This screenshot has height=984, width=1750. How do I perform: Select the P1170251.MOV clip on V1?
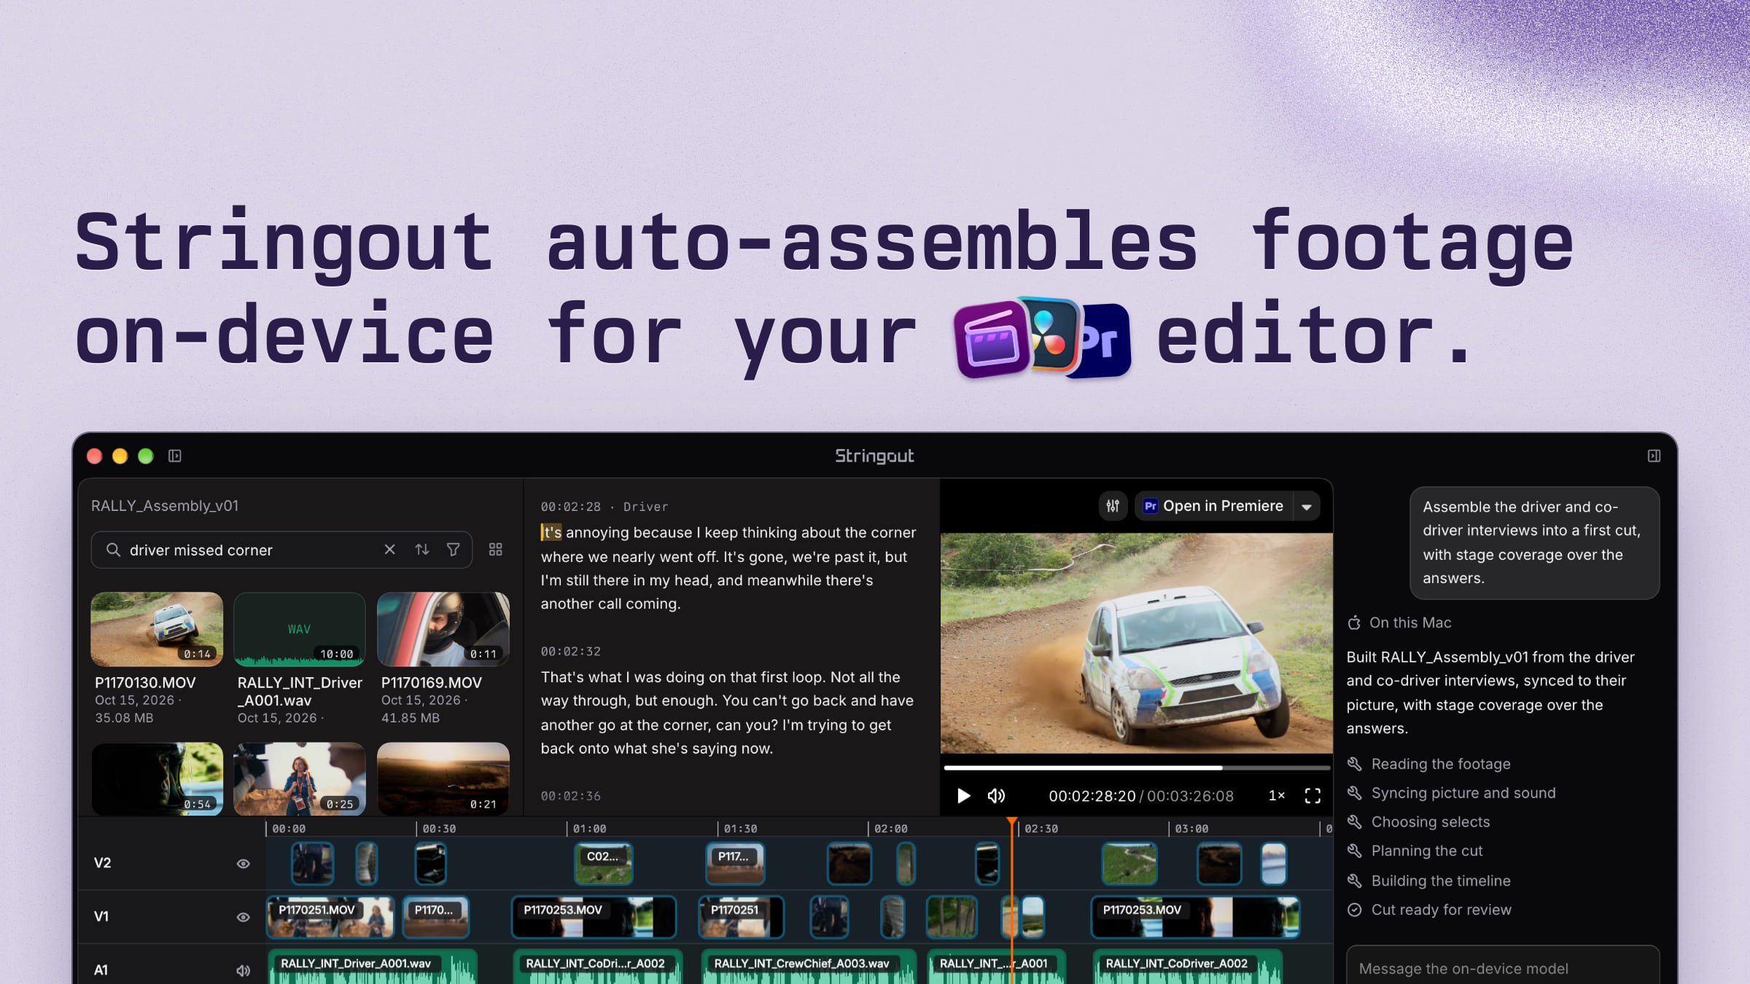(330, 917)
